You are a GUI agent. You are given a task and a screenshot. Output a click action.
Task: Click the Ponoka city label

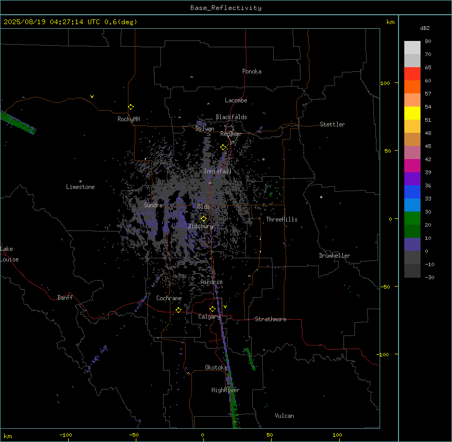point(252,71)
